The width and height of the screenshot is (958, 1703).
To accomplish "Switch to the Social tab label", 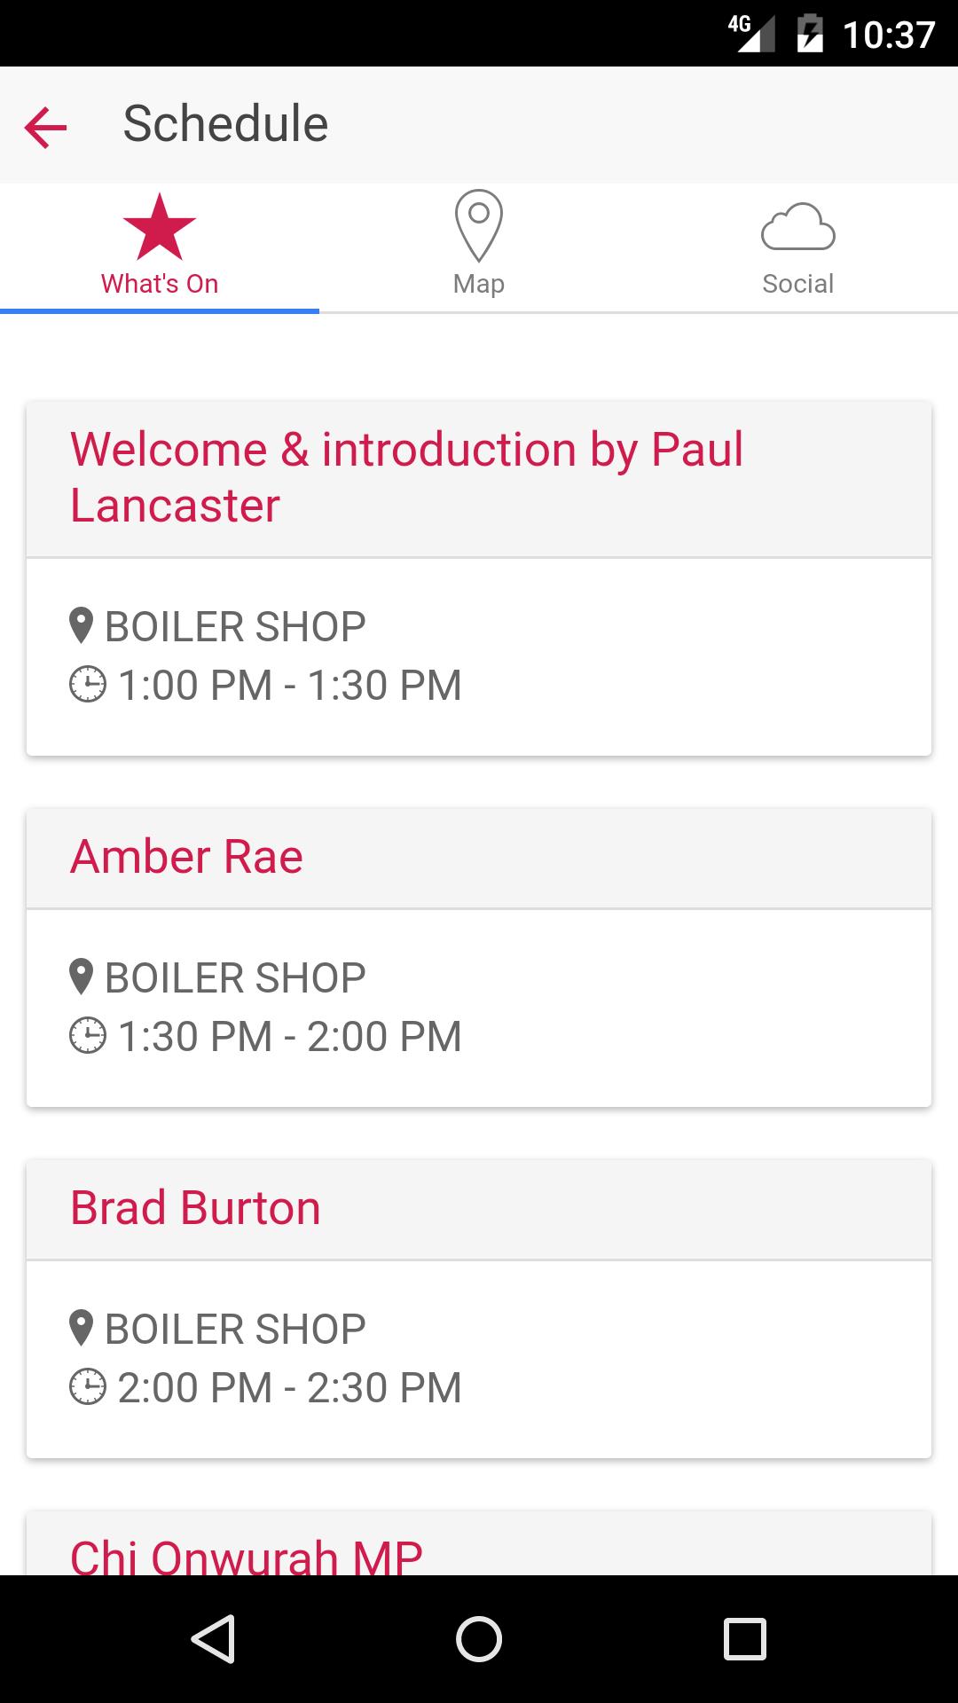I will tap(797, 284).
